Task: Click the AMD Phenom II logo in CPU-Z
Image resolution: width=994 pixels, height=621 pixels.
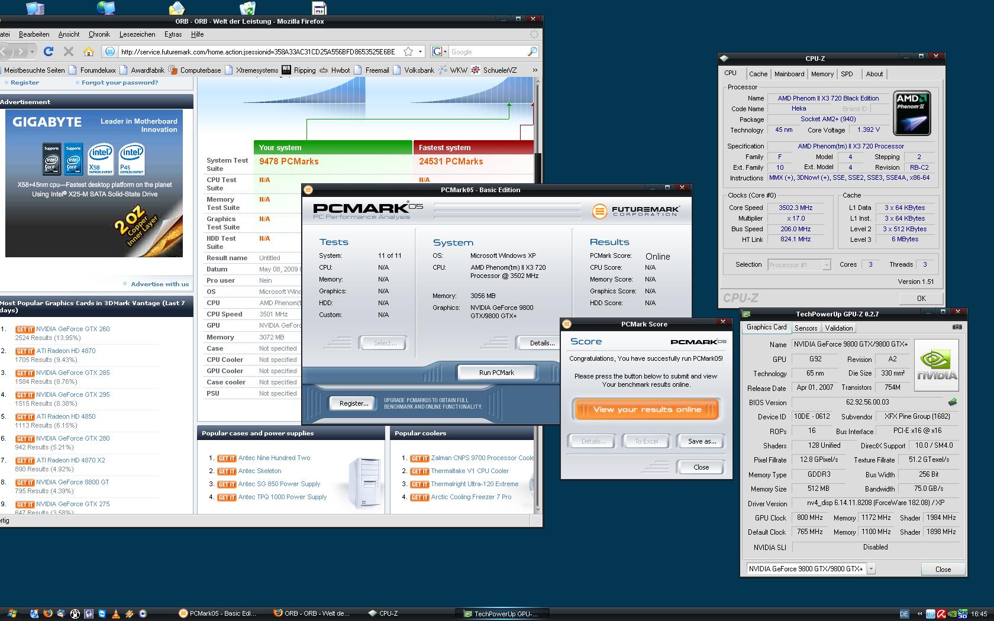Action: tap(912, 113)
